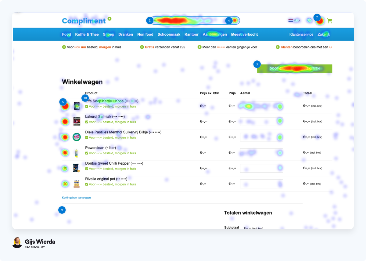Viewport: 366px width, 261px height.
Task: Click the Rivella product thumbnail
Action: (77, 184)
